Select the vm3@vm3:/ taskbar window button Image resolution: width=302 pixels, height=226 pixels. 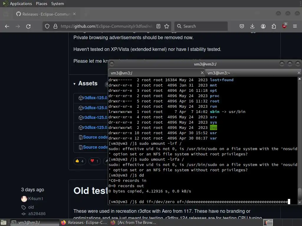coord(35,222)
